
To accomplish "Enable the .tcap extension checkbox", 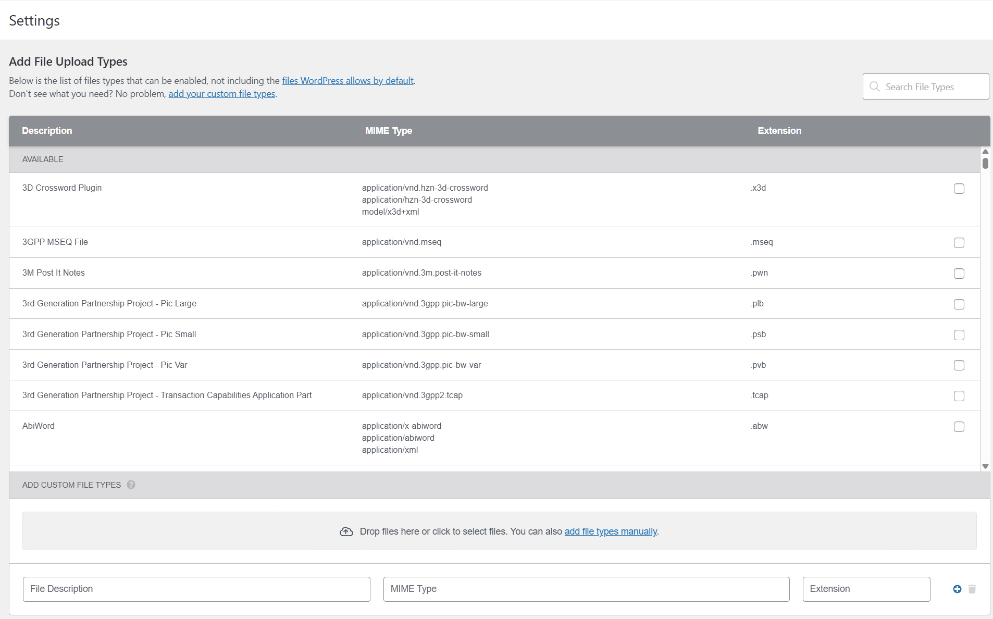I will (959, 396).
